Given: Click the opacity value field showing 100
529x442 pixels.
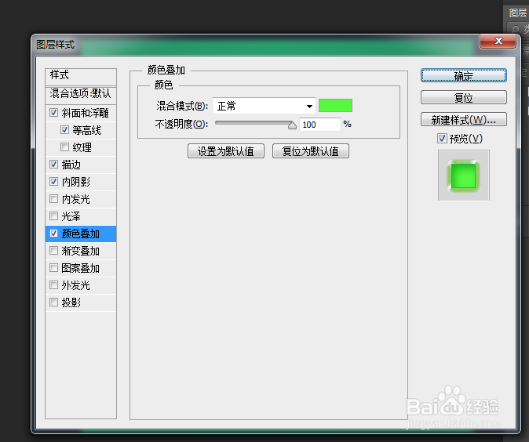Looking at the screenshot, I should click(x=319, y=125).
